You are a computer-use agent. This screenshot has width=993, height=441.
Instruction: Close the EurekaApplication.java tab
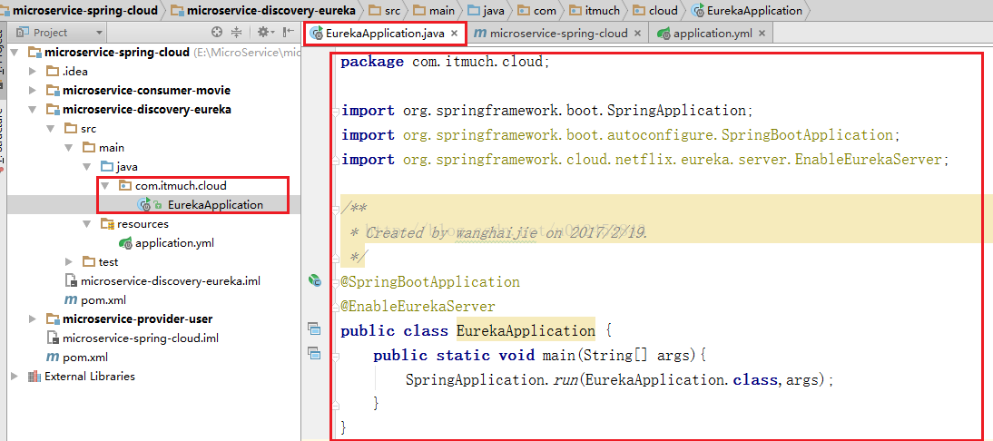pyautogui.click(x=454, y=34)
